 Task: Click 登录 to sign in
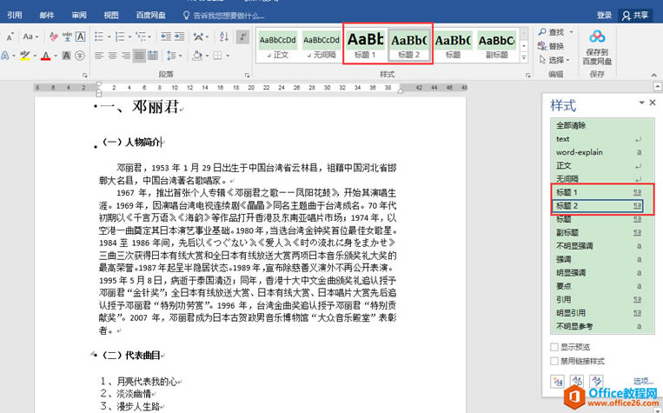[604, 16]
